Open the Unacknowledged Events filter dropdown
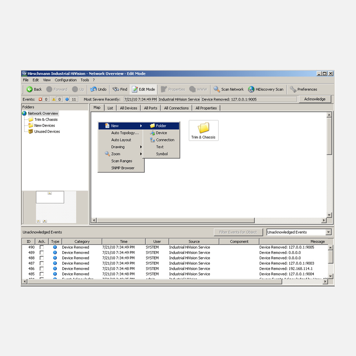 pos(328,232)
